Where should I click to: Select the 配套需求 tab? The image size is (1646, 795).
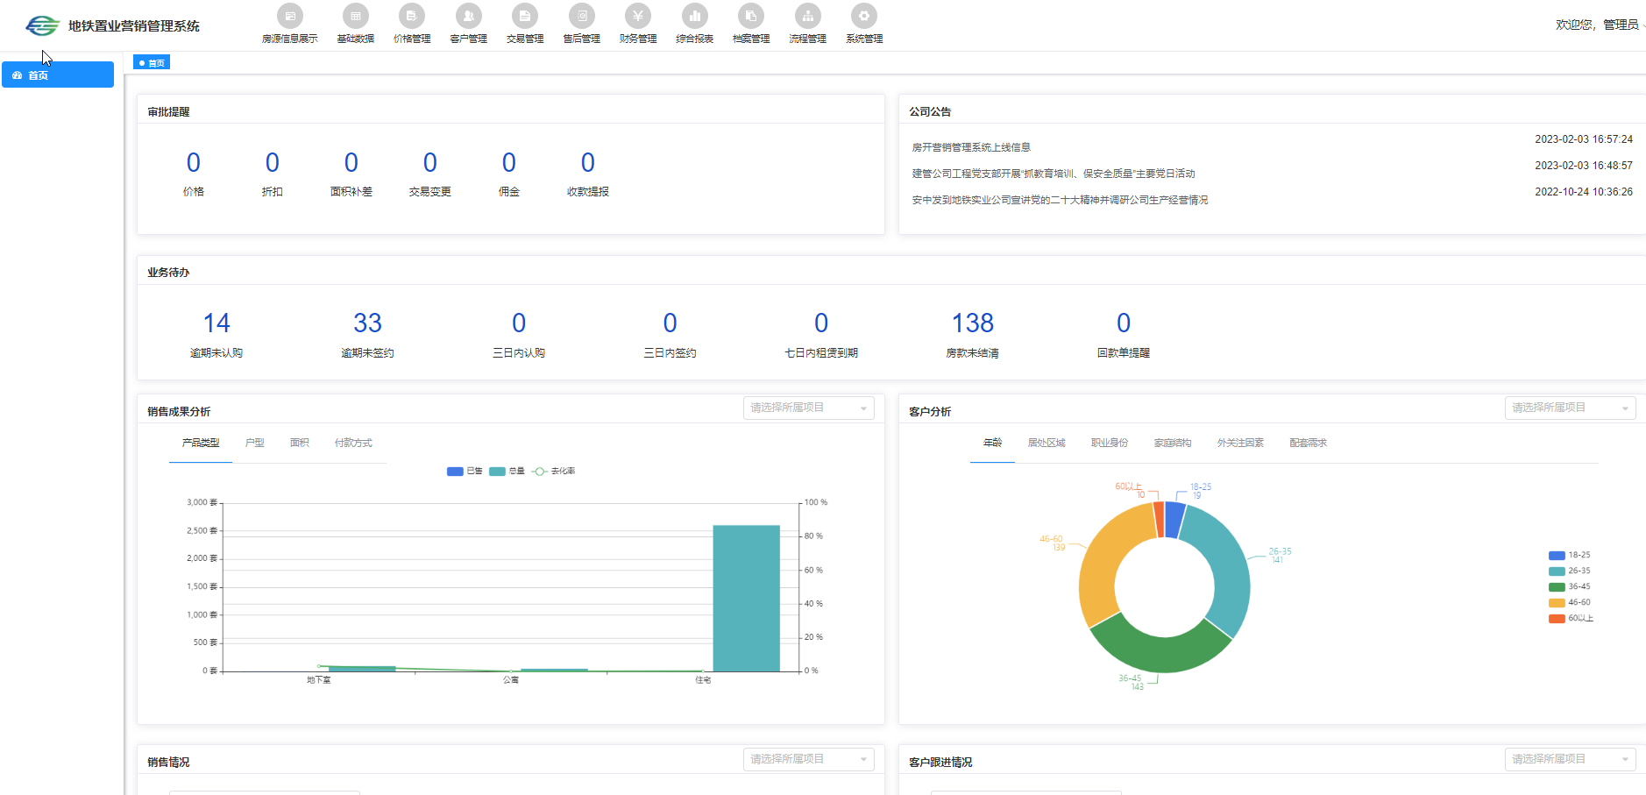1308,443
